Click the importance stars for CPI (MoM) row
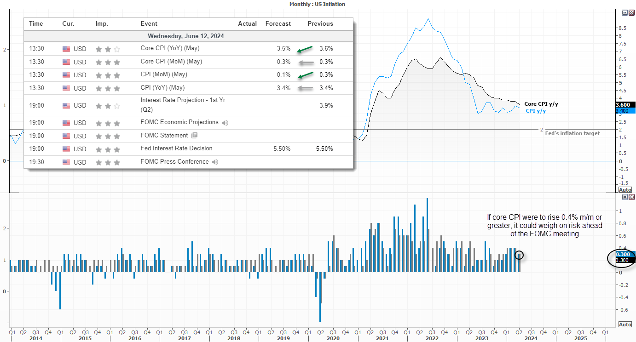This screenshot has width=636, height=342. [x=108, y=75]
